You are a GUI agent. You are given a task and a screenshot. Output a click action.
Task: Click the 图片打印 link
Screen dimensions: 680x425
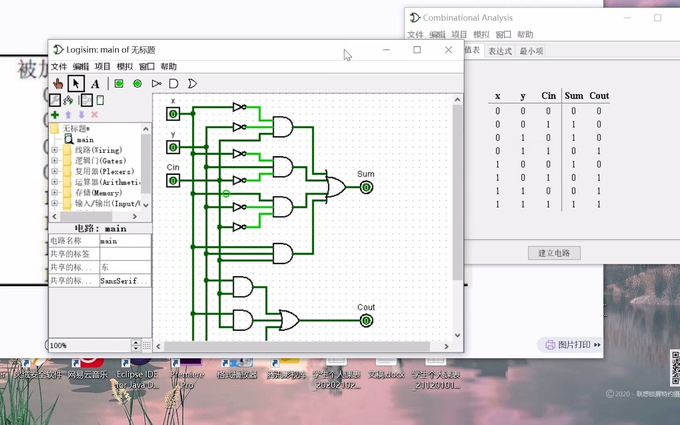click(x=571, y=344)
